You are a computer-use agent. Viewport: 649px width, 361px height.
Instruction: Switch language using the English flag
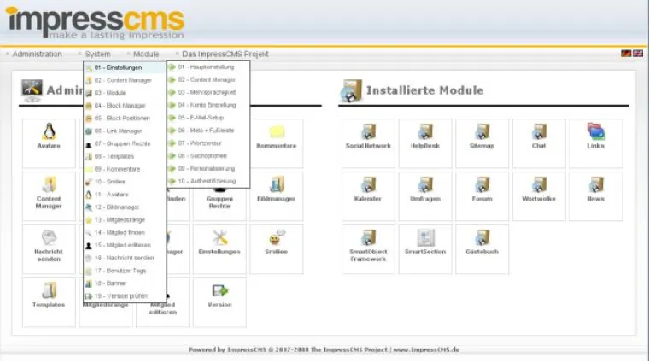(638, 54)
